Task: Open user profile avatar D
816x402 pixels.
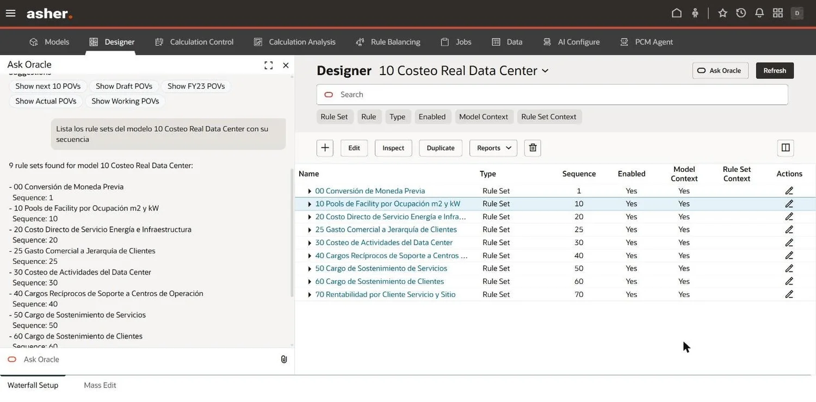Action: pyautogui.click(x=797, y=13)
